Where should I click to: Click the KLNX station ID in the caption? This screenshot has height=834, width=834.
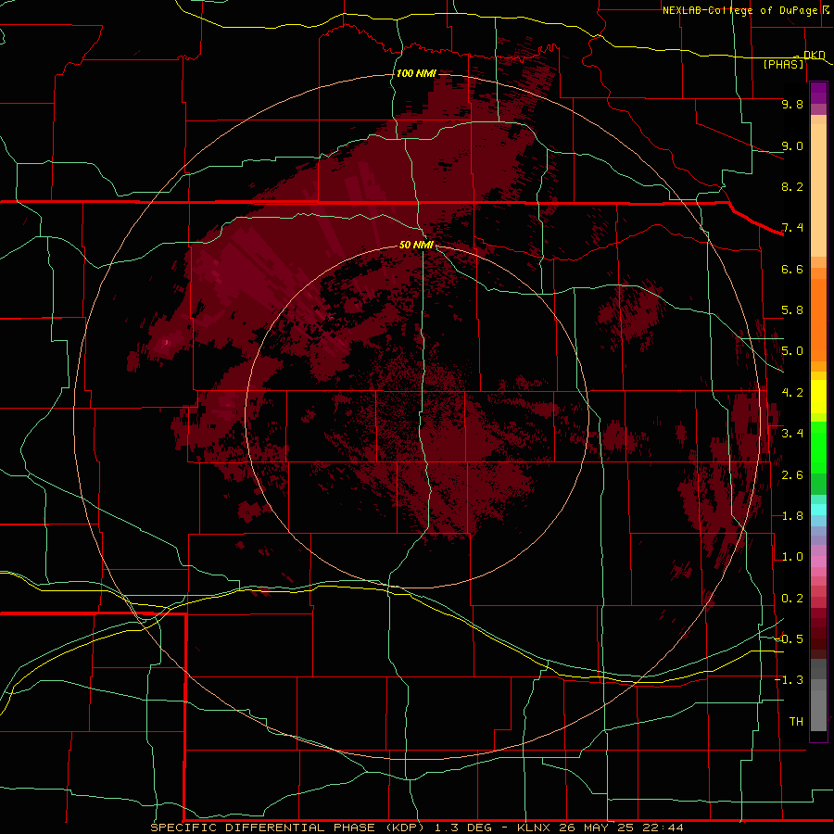coord(534,828)
